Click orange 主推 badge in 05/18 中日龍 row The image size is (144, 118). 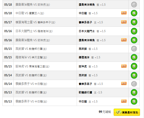(x=124, y=13)
